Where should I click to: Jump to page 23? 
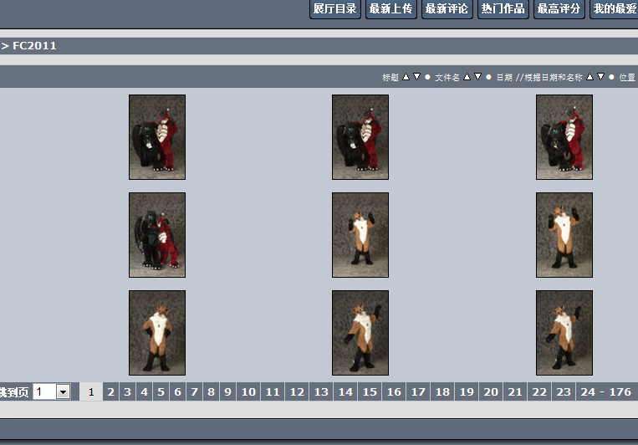[x=564, y=392]
